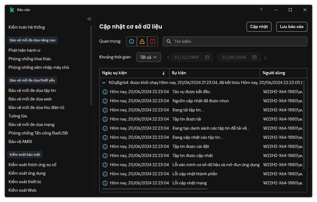Go to previous time period arrow
Viewport: 317px width, 202px height.
[169, 57]
